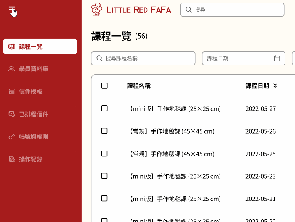Sort by 課程日期 using the chevron arrow
The height and width of the screenshot is (222, 295).
(275, 86)
